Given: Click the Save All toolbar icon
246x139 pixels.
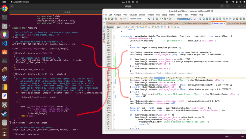Looking at the screenshot, I should pos(116,19).
